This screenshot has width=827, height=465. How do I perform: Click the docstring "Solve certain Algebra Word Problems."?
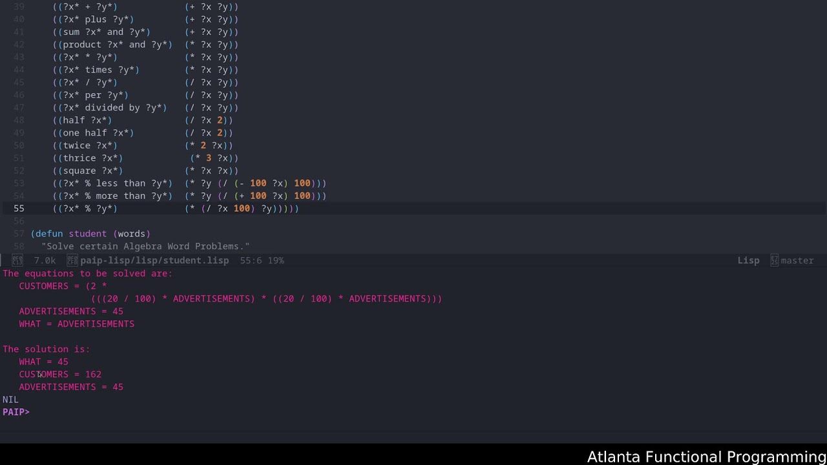point(145,246)
